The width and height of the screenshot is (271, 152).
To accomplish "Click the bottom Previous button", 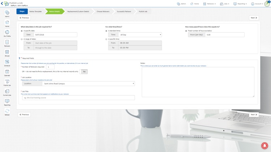I will (24, 115).
